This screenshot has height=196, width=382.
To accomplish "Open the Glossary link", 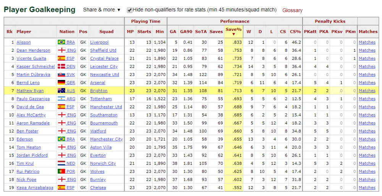I will pos(292,10).
